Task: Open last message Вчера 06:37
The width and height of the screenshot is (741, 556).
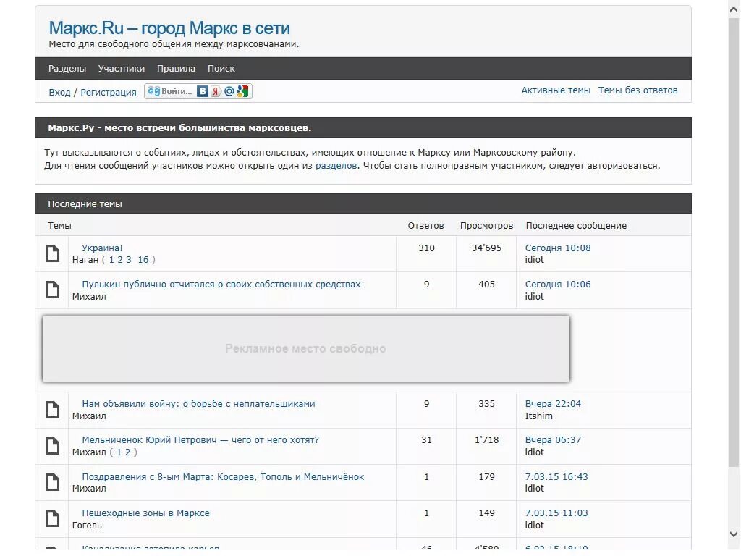Action: 553,439
